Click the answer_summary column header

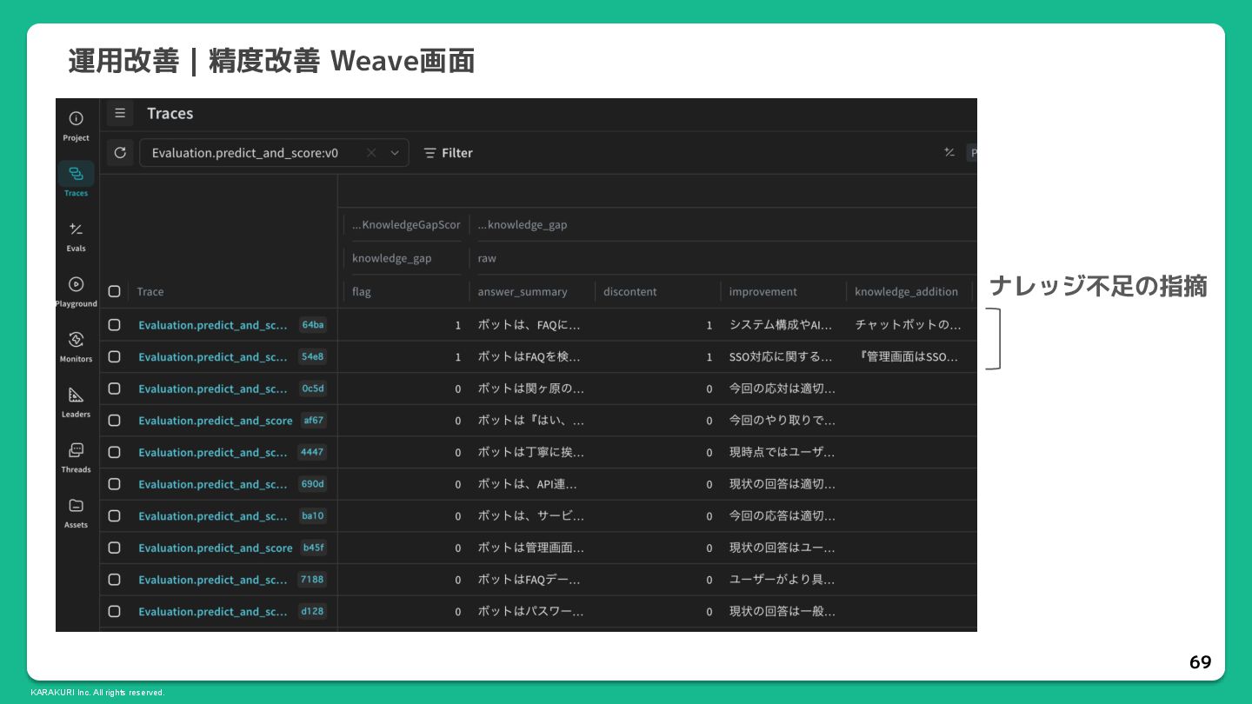coord(523,292)
